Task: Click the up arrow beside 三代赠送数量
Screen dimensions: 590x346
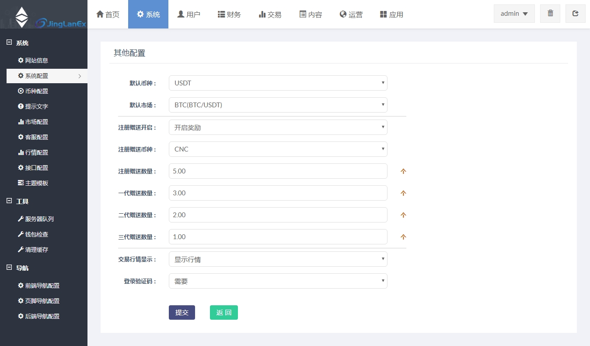Action: point(403,237)
